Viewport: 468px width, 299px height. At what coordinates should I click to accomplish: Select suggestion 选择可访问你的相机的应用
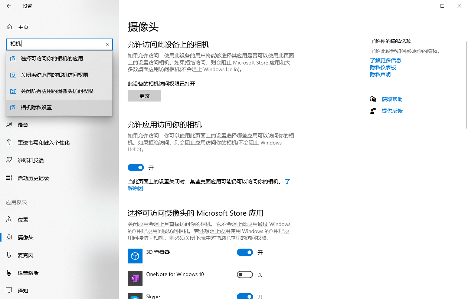pyautogui.click(x=52, y=59)
